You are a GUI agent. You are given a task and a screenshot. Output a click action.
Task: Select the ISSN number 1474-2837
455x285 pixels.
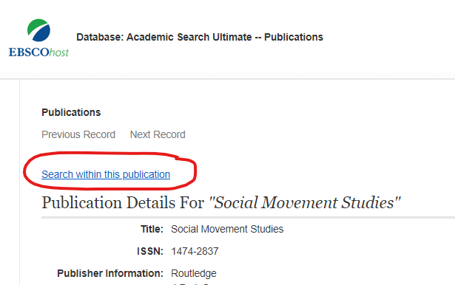pyautogui.click(x=195, y=251)
